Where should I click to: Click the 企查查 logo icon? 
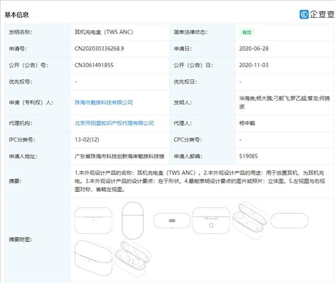(304, 15)
